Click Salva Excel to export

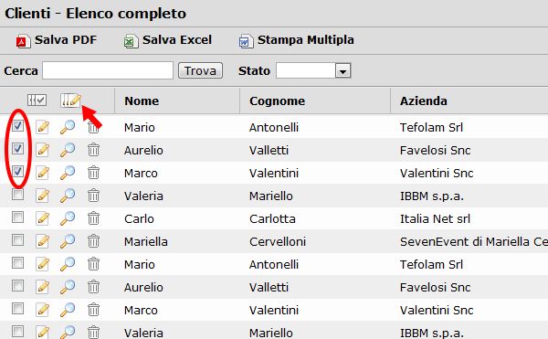pyautogui.click(x=168, y=40)
